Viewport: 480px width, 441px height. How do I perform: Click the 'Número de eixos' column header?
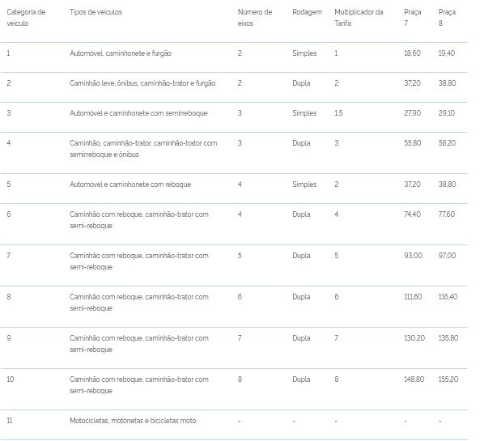tap(255, 18)
